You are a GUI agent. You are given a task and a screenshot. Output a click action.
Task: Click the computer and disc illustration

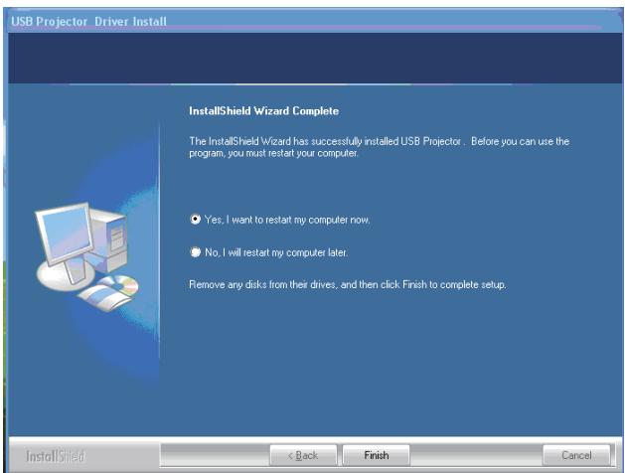click(x=86, y=256)
